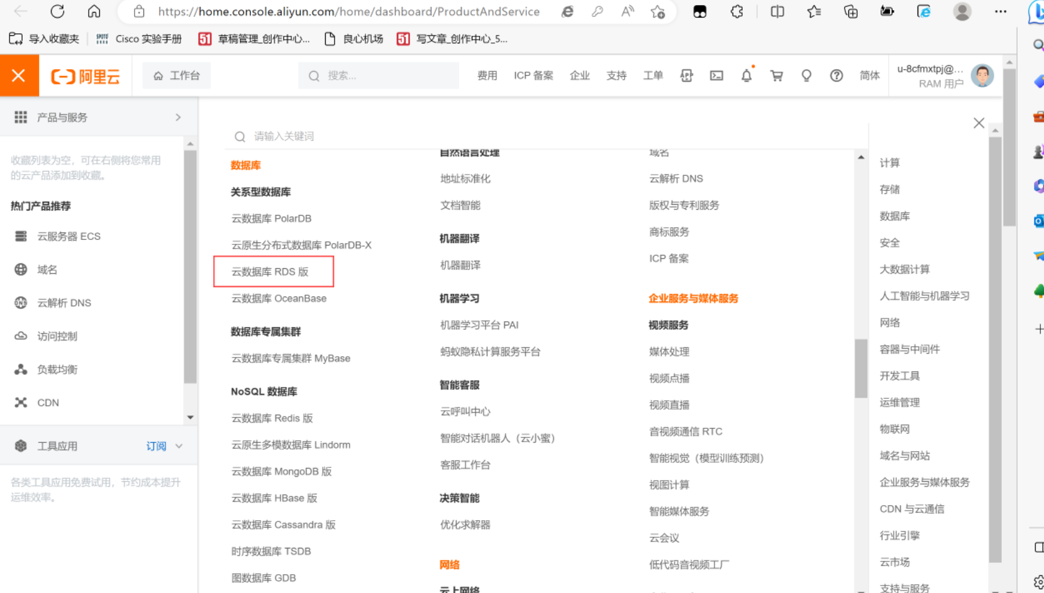Open 负载均衡 in left sidebar
This screenshot has width=1044, height=593.
coord(57,369)
